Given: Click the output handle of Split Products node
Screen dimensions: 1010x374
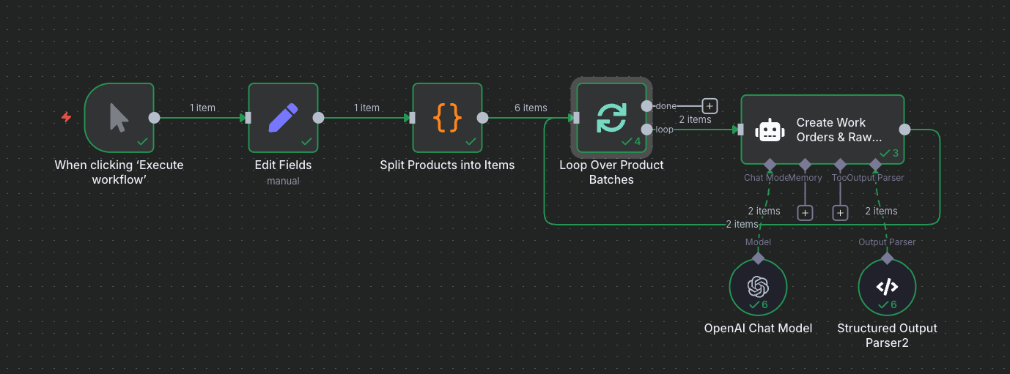Looking at the screenshot, I should pos(482,117).
